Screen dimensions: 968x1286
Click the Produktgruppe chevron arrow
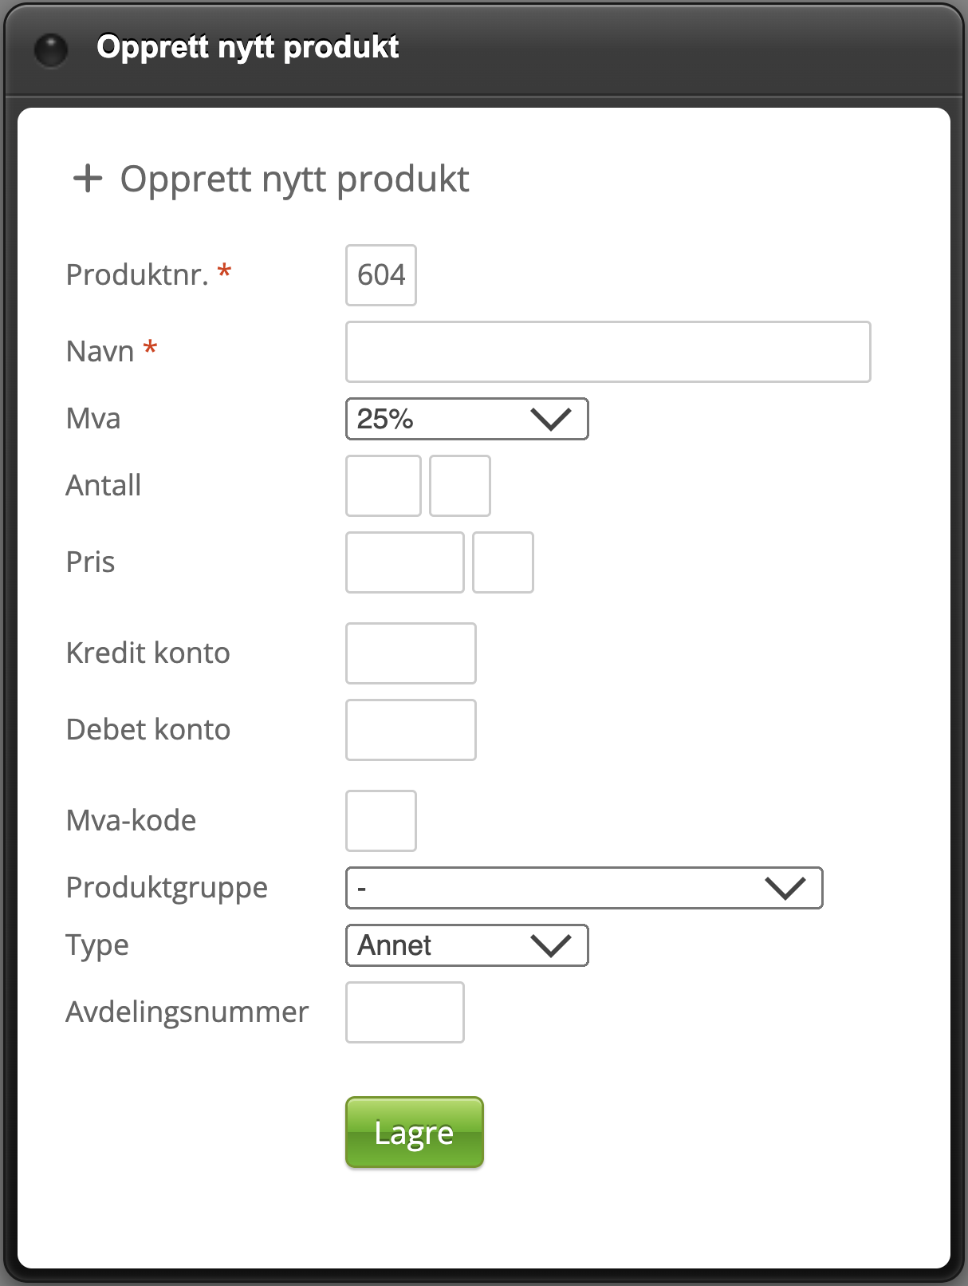(x=785, y=888)
